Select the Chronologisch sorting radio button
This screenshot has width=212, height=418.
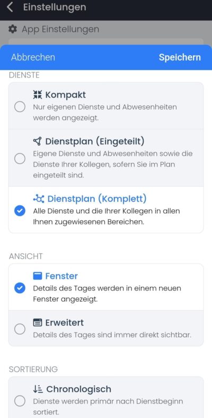(20, 400)
